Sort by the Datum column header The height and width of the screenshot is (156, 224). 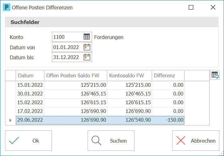(30, 76)
